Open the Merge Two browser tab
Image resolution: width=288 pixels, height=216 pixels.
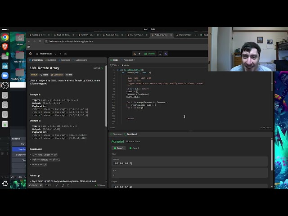pyautogui.click(x=136, y=35)
